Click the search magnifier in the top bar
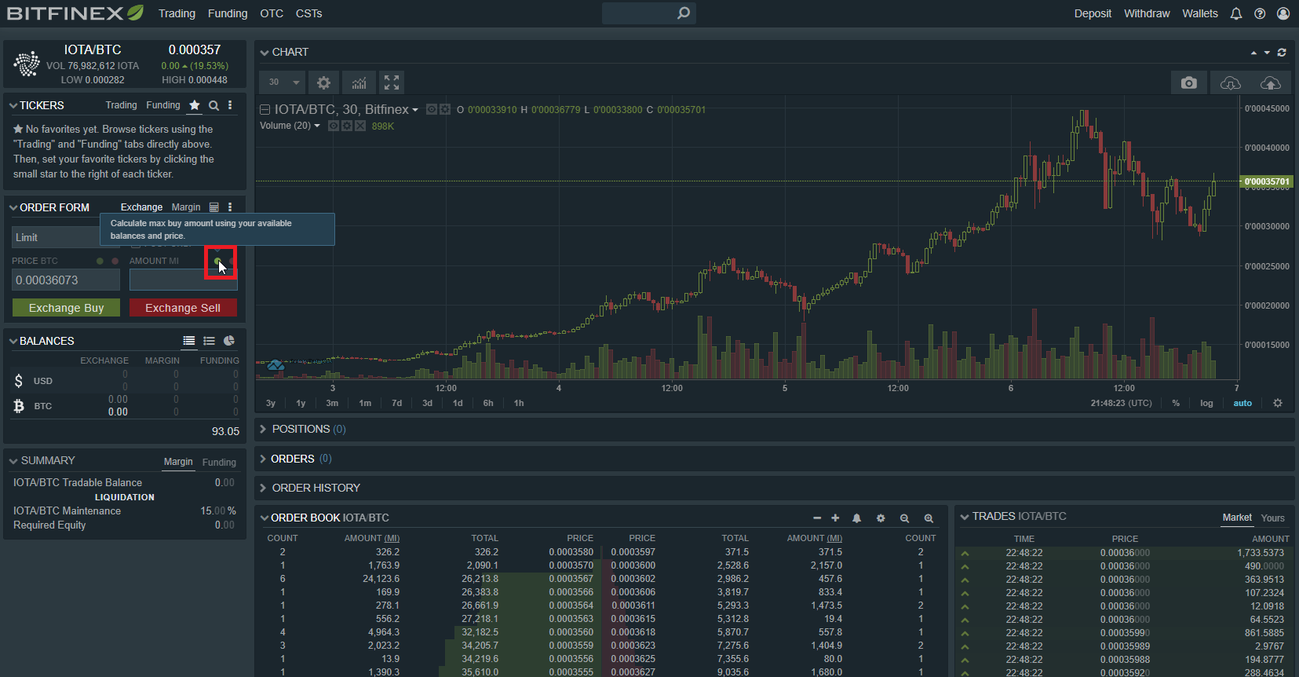Image resolution: width=1299 pixels, height=677 pixels. [x=684, y=13]
